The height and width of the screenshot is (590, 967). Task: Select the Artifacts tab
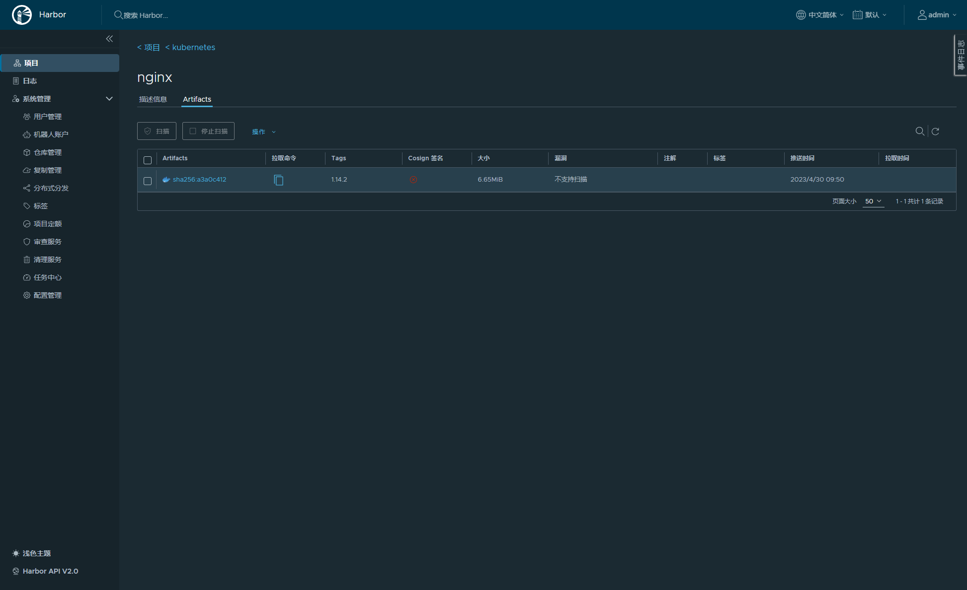click(197, 99)
